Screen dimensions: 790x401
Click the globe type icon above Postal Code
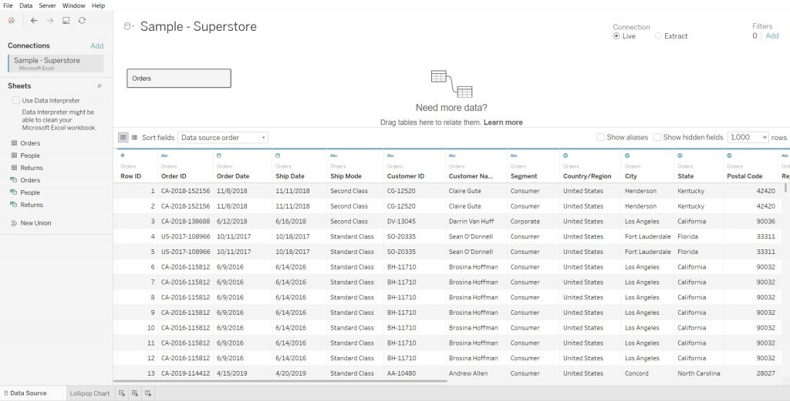[x=730, y=155]
